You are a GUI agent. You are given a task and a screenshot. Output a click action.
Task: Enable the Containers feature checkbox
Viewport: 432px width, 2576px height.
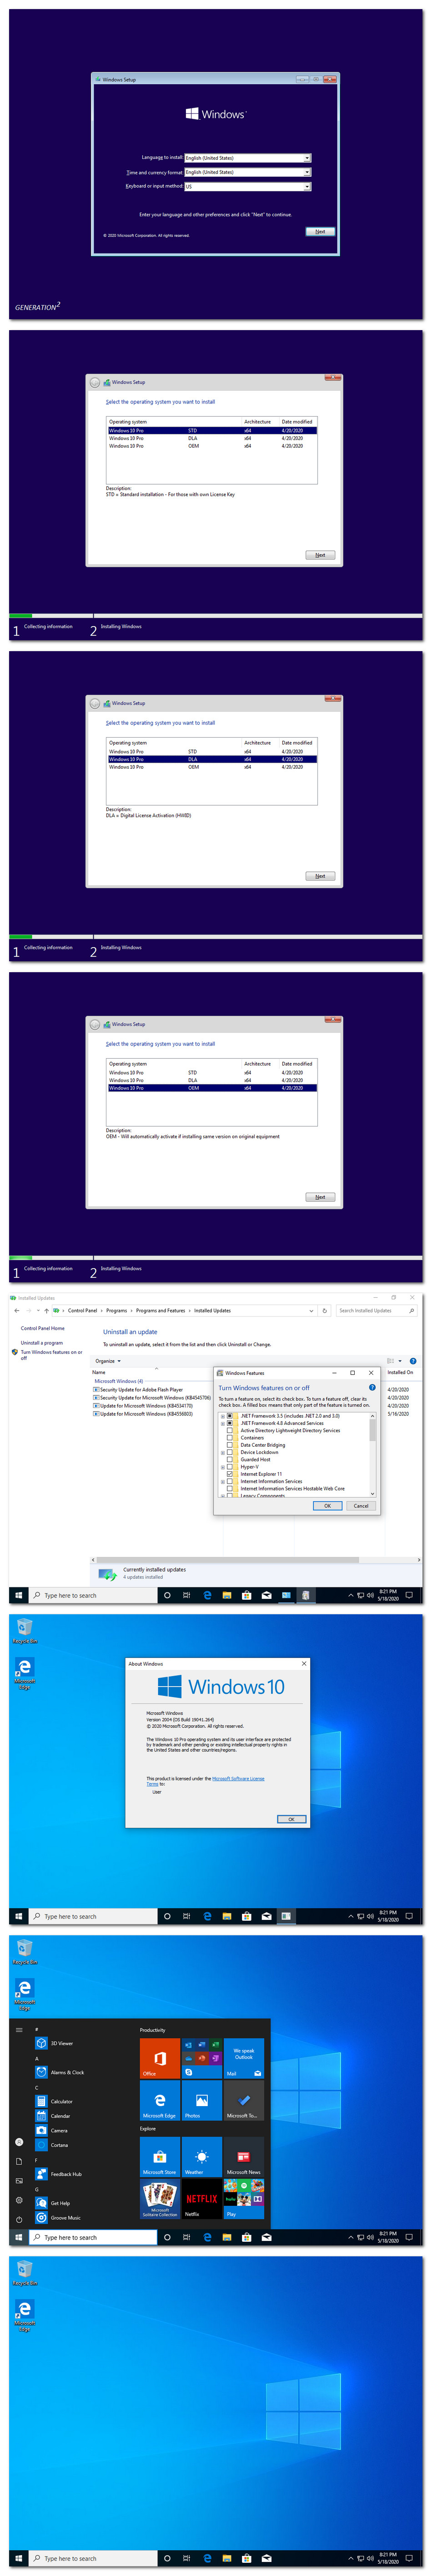tap(231, 1438)
